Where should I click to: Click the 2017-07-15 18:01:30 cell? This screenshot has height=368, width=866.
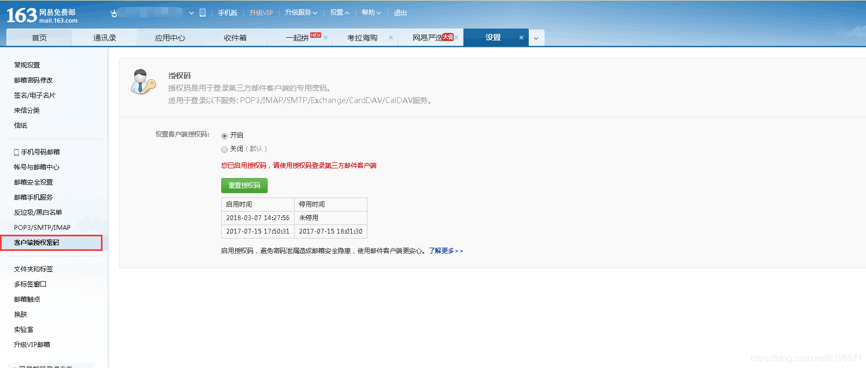[x=331, y=231]
